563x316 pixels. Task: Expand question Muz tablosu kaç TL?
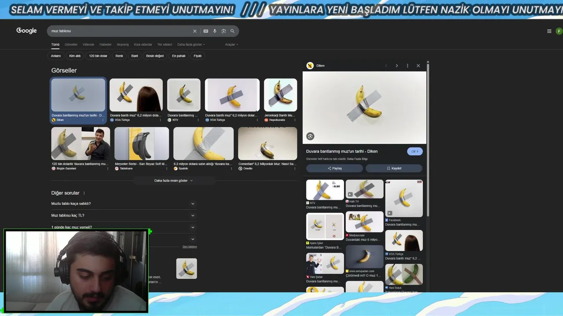[x=123, y=215]
